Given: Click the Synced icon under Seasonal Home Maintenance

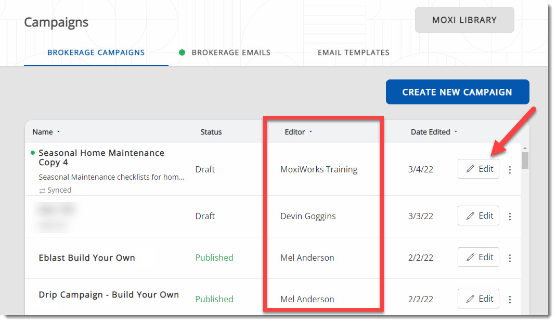Looking at the screenshot, I should point(42,190).
